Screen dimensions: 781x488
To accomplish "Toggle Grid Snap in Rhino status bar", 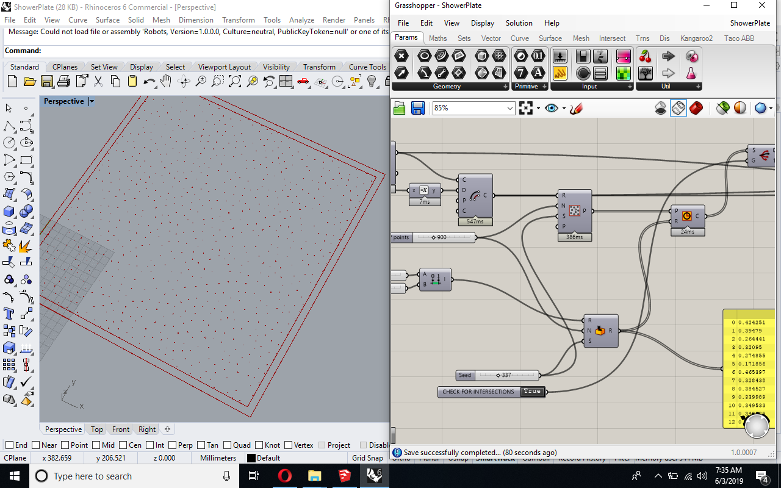I will click(x=367, y=458).
